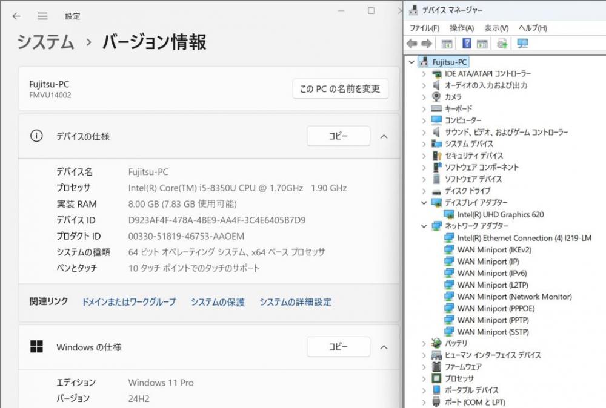Select ソフトウェア デバイス category

[473, 179]
